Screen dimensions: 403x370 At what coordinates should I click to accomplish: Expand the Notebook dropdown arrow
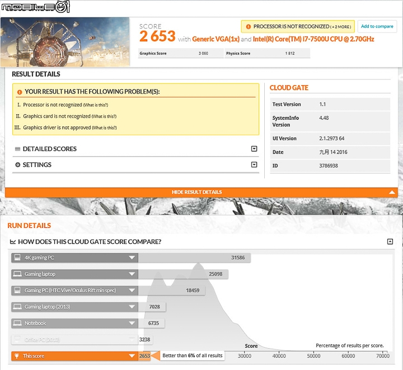(x=132, y=323)
